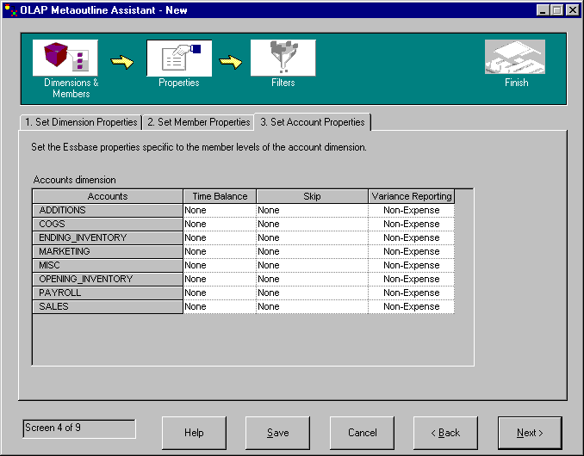
Task: Click Variance Reporting cell for SALES
Action: coord(412,306)
